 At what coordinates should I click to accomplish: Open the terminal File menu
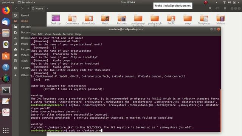pyautogui.click(x=34, y=34)
